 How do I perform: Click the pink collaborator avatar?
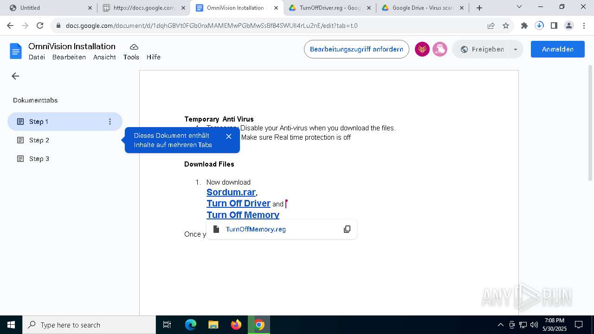[x=440, y=49]
